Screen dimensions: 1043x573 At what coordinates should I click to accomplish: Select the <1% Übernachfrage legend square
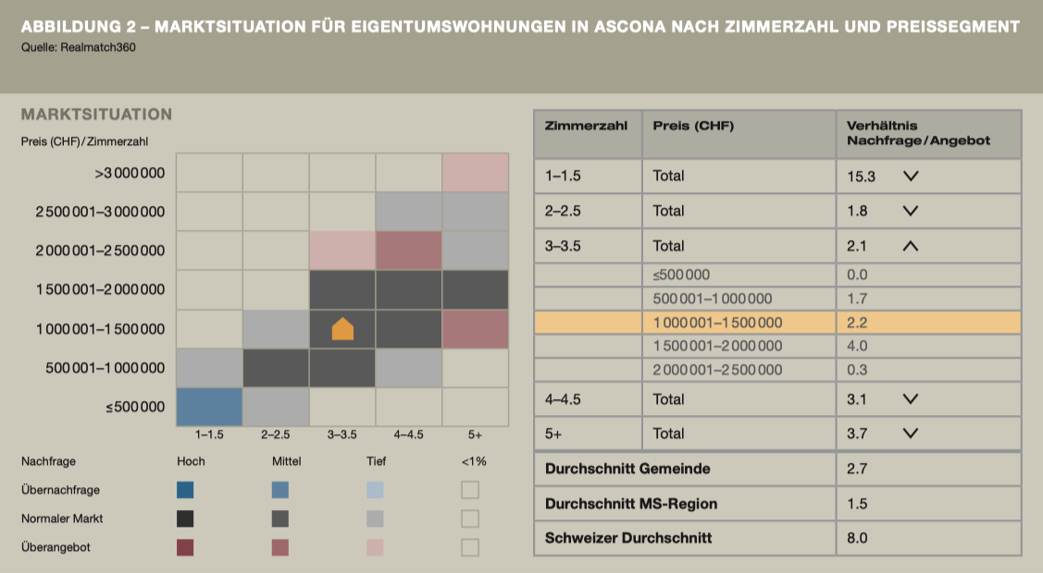click(x=470, y=490)
